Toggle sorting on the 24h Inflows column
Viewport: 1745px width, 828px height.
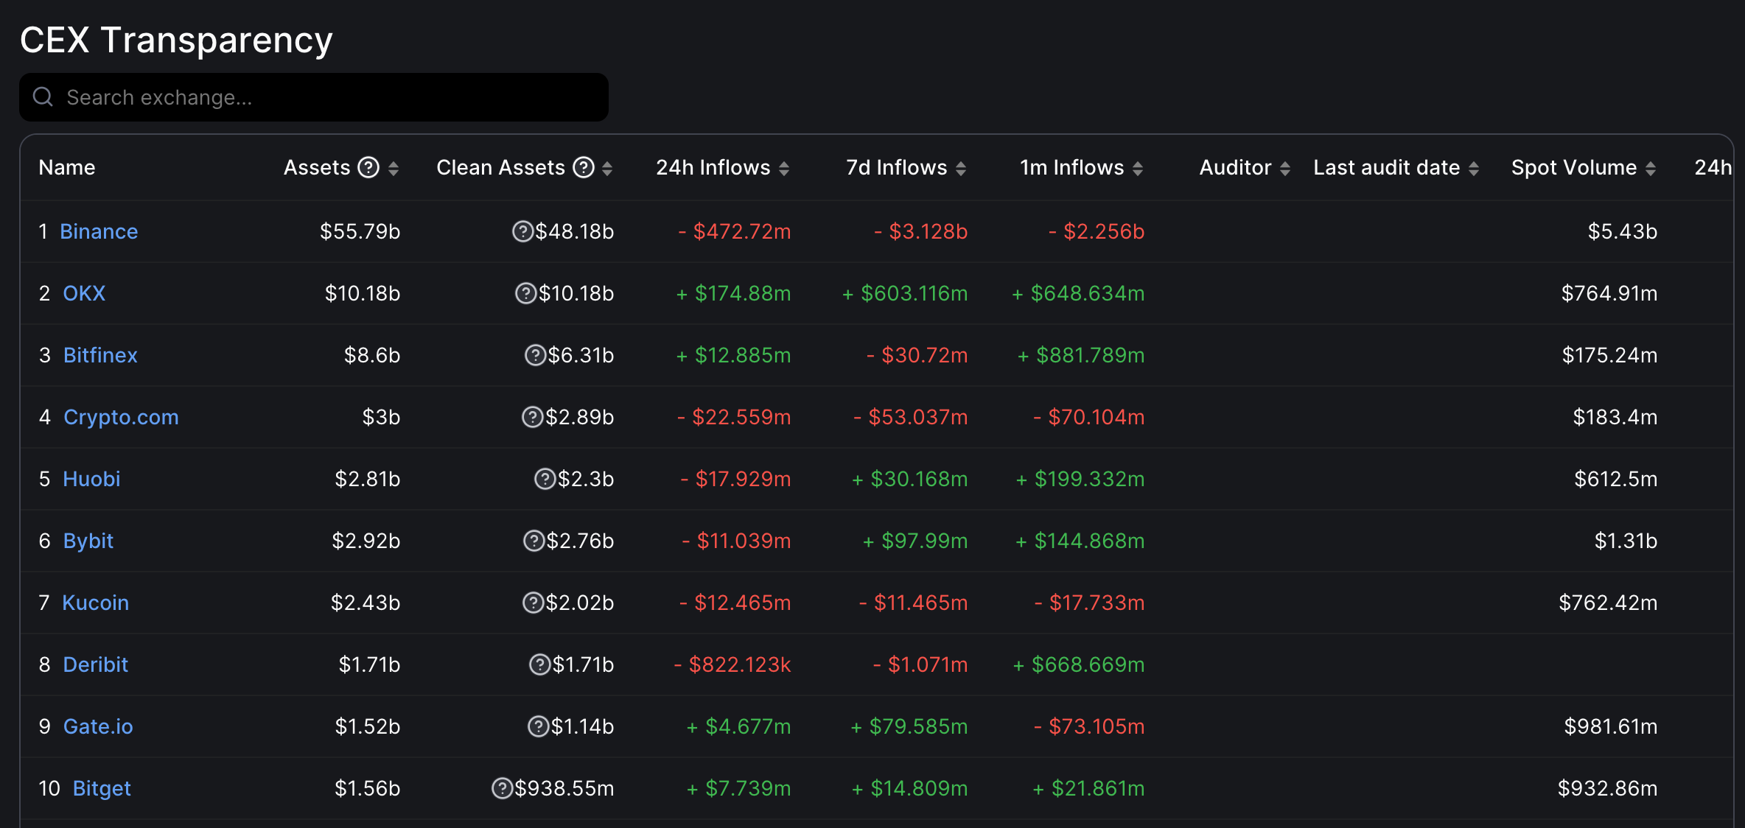coord(783,167)
